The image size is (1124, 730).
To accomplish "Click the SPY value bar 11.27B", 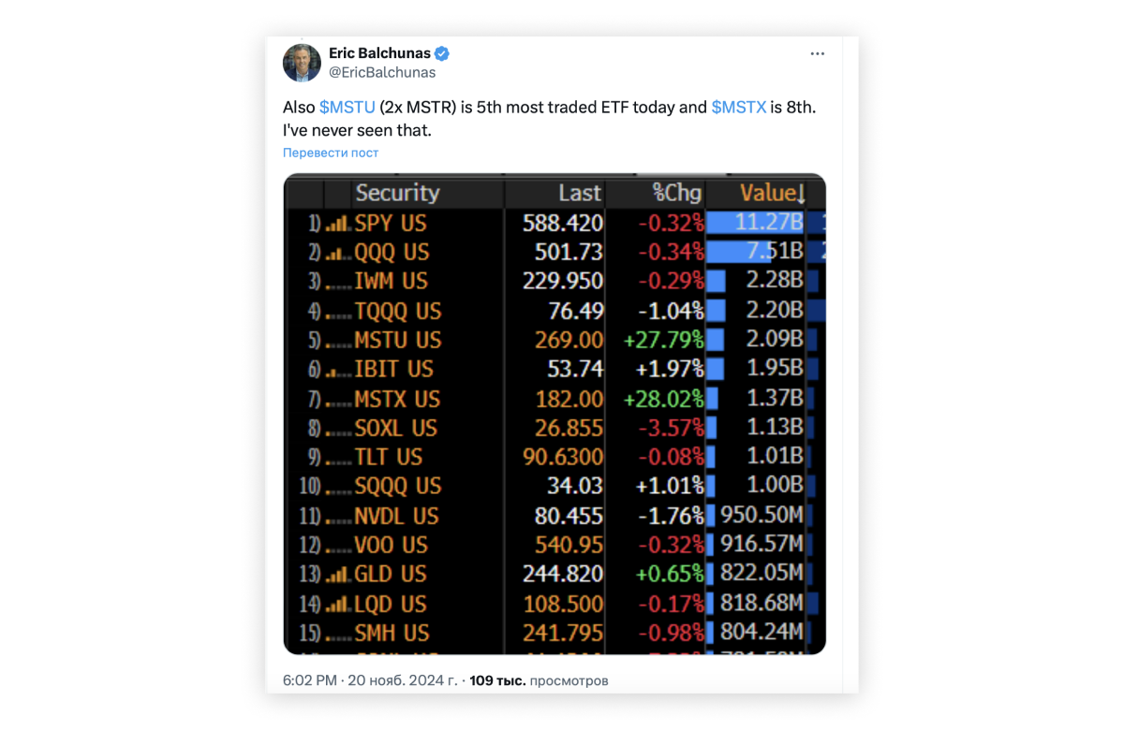I will coord(755,223).
